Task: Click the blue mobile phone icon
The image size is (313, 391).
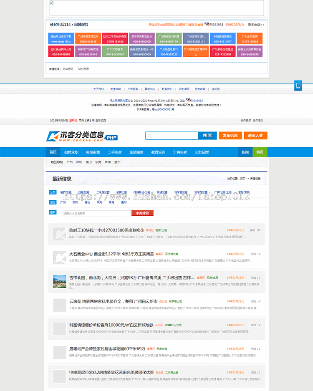Action: [298, 86]
